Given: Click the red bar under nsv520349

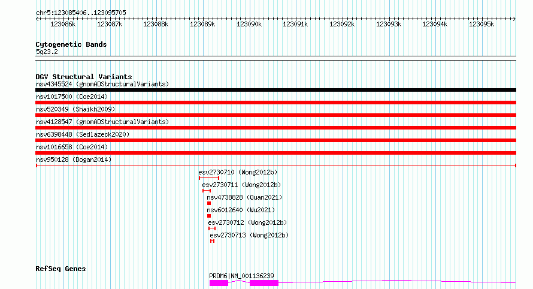Looking at the screenshot, I should tap(275, 115).
